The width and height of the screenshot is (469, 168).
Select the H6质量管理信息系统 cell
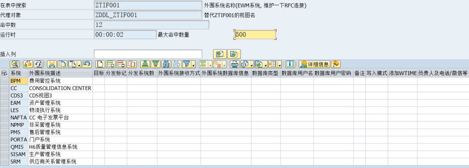tap(60, 147)
